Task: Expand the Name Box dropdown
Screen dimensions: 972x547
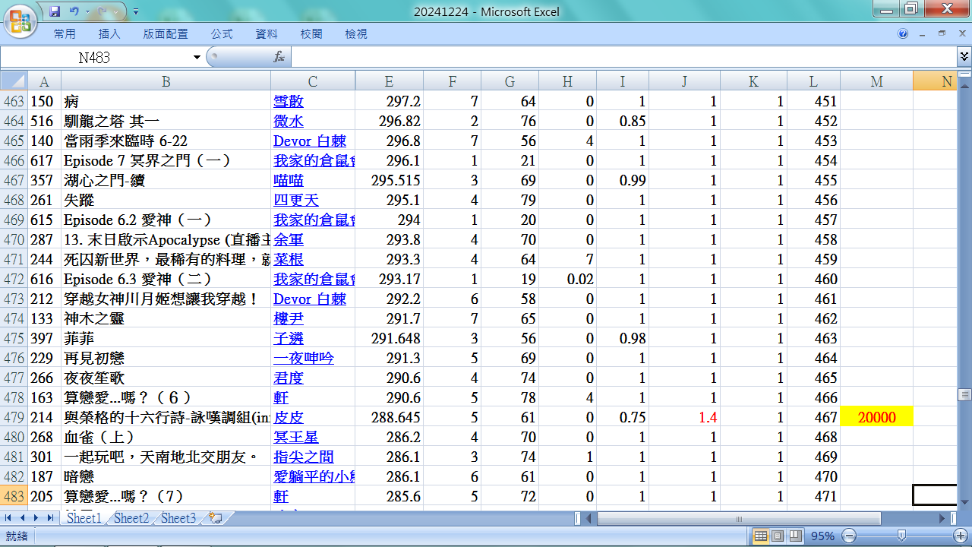Action: coord(197,57)
